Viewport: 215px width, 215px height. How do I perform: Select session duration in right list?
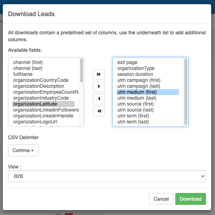[x=135, y=74]
